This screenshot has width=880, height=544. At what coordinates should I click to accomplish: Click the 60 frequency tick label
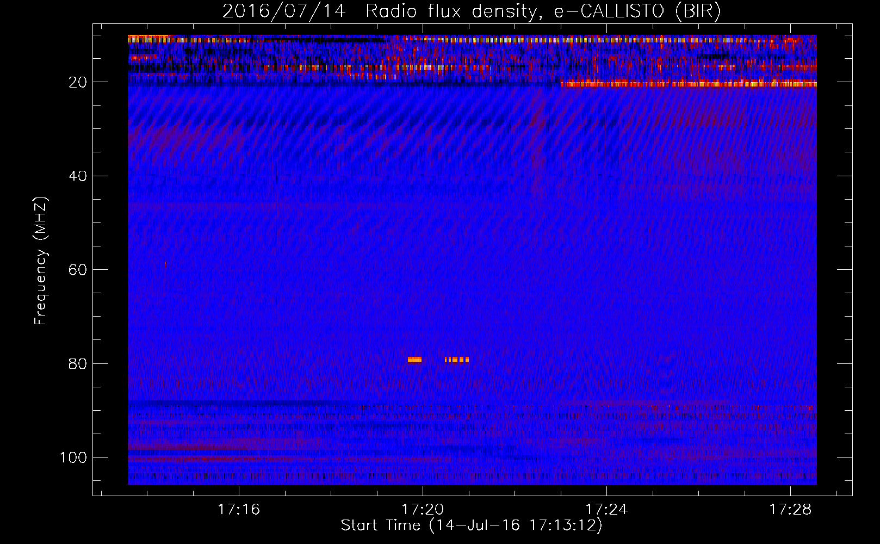(78, 270)
